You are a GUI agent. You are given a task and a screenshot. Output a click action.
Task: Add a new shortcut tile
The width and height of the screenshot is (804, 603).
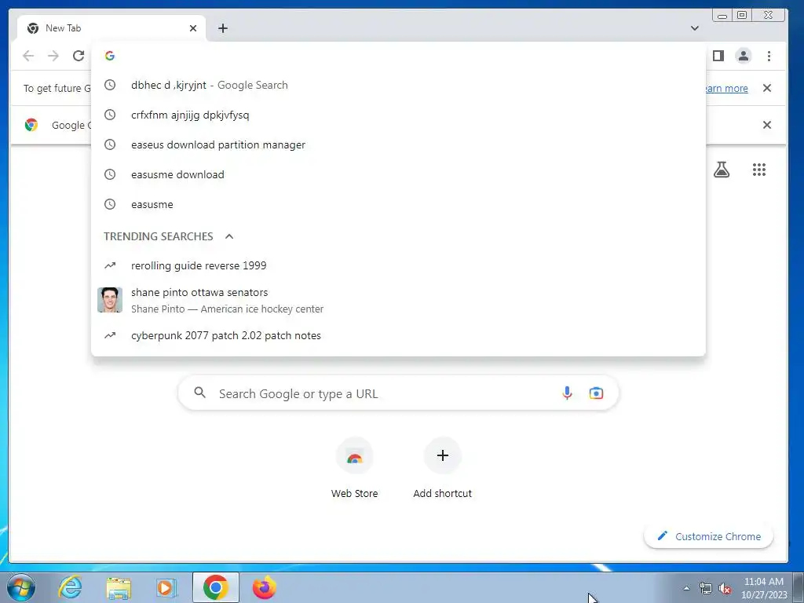coord(443,470)
